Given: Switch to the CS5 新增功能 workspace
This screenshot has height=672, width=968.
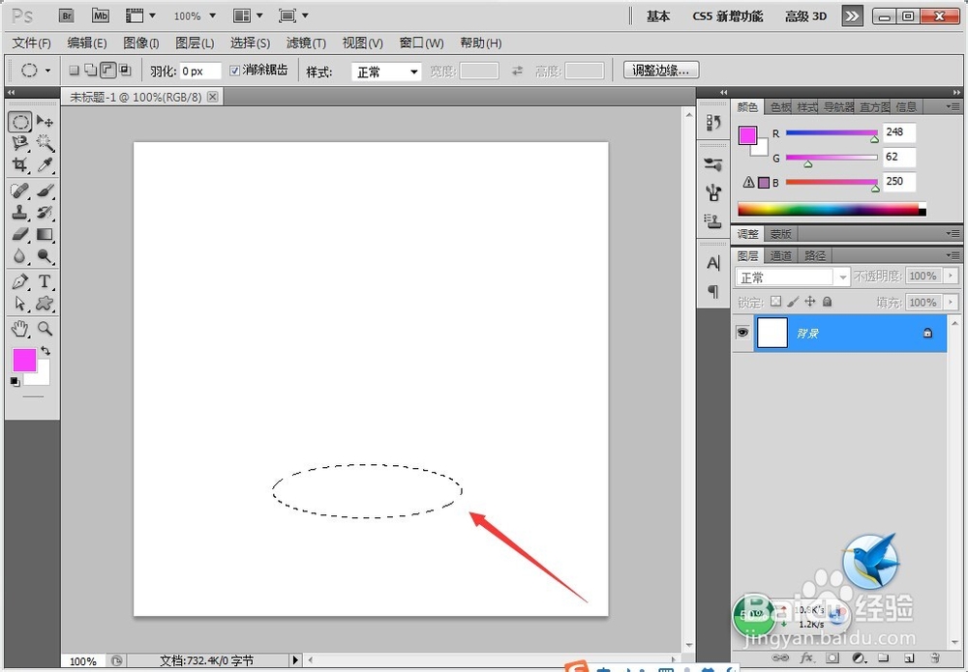Looking at the screenshot, I should pos(727,16).
